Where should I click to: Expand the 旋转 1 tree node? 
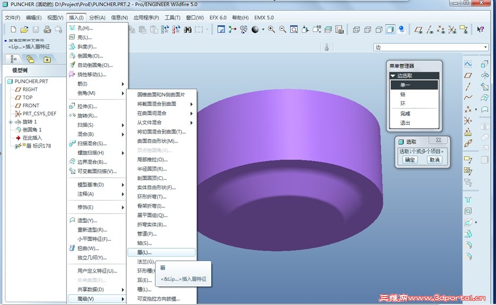11,122
